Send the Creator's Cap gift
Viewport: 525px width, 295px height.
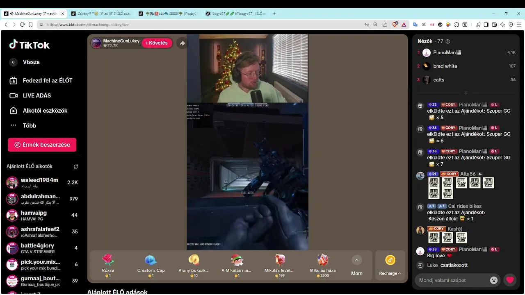(x=151, y=265)
